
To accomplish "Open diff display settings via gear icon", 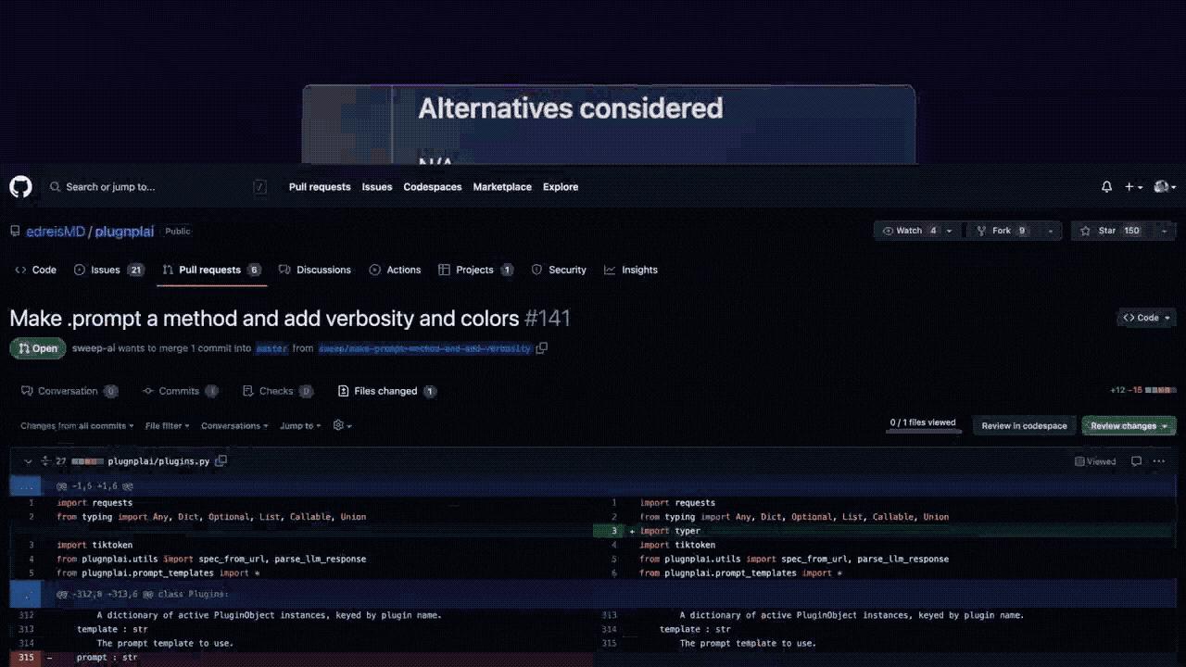I will 337,425.
